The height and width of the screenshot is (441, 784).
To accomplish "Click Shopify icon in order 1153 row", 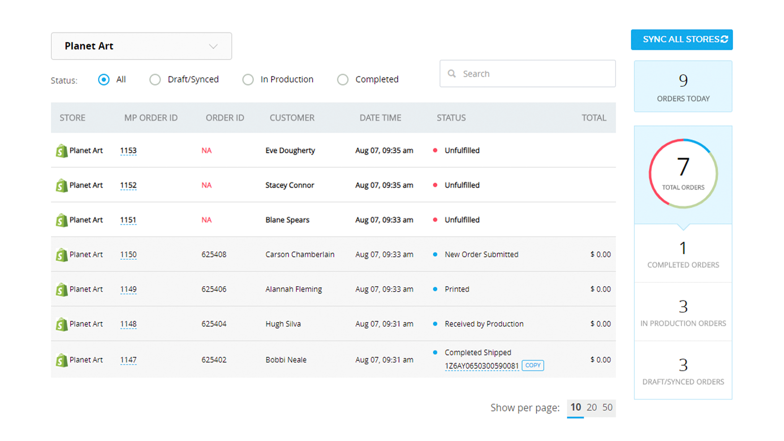I will click(61, 150).
